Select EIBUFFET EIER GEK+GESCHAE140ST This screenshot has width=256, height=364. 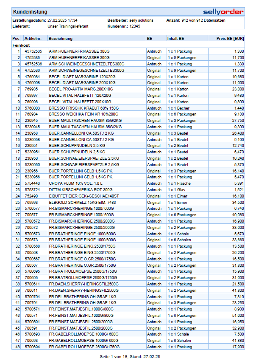[x=84, y=196]
